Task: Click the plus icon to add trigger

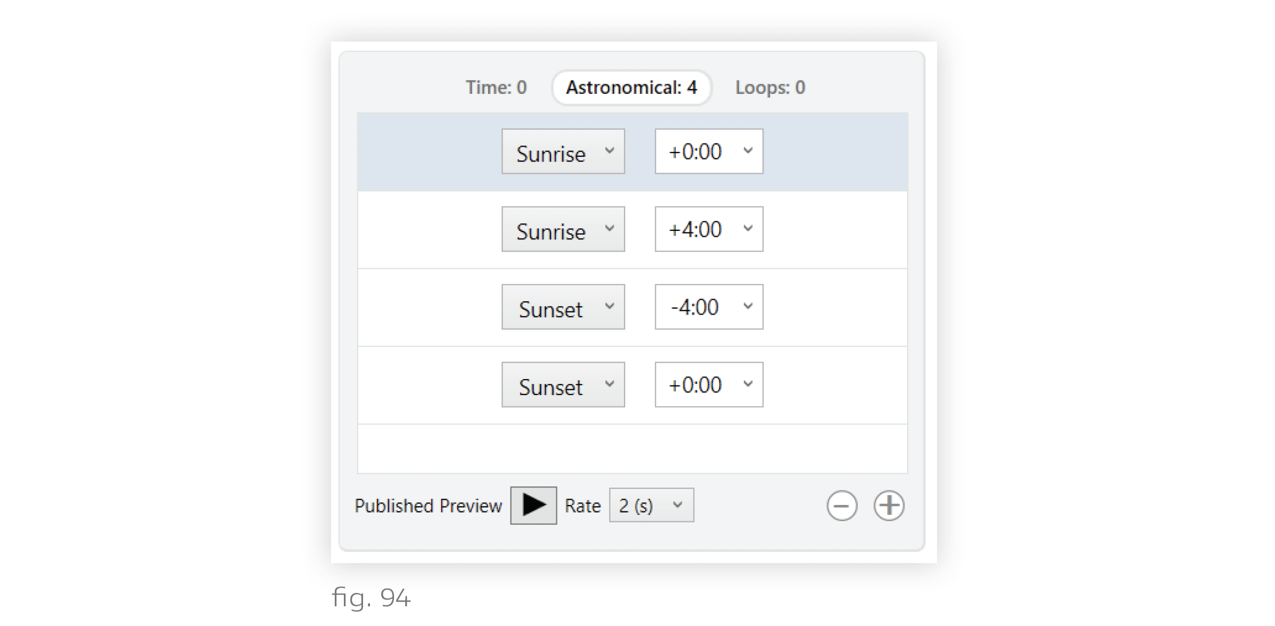Action: [888, 505]
